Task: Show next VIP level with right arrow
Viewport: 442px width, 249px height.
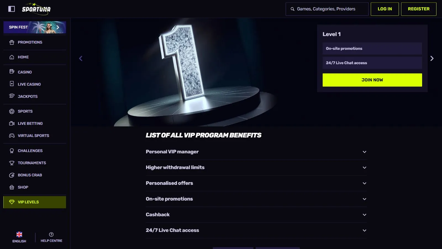Action: (432, 58)
